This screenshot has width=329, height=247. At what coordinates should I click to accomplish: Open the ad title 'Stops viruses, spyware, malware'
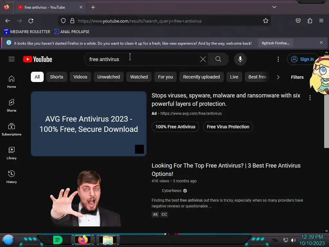pos(226,100)
